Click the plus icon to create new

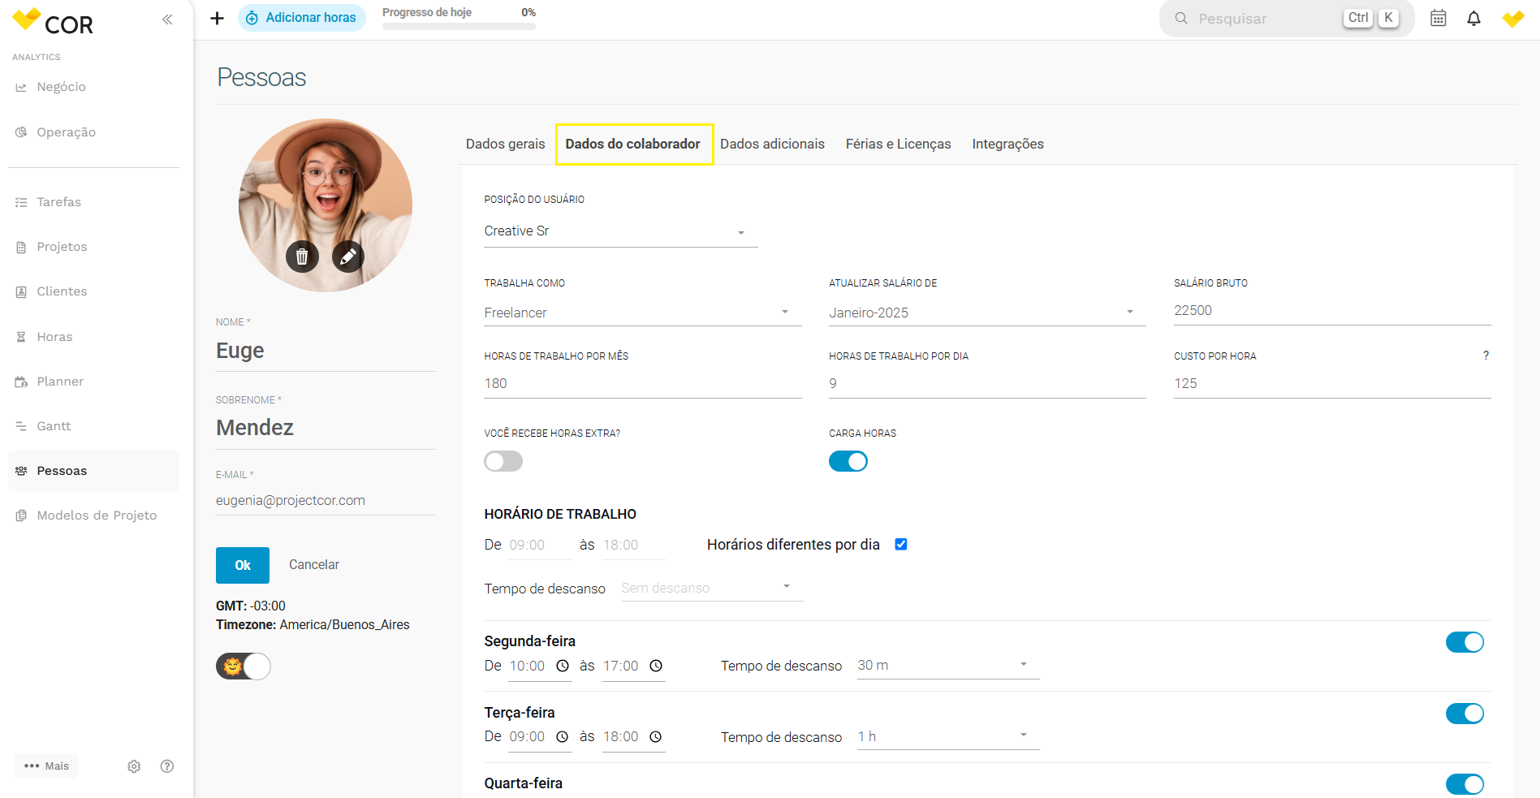tap(217, 18)
